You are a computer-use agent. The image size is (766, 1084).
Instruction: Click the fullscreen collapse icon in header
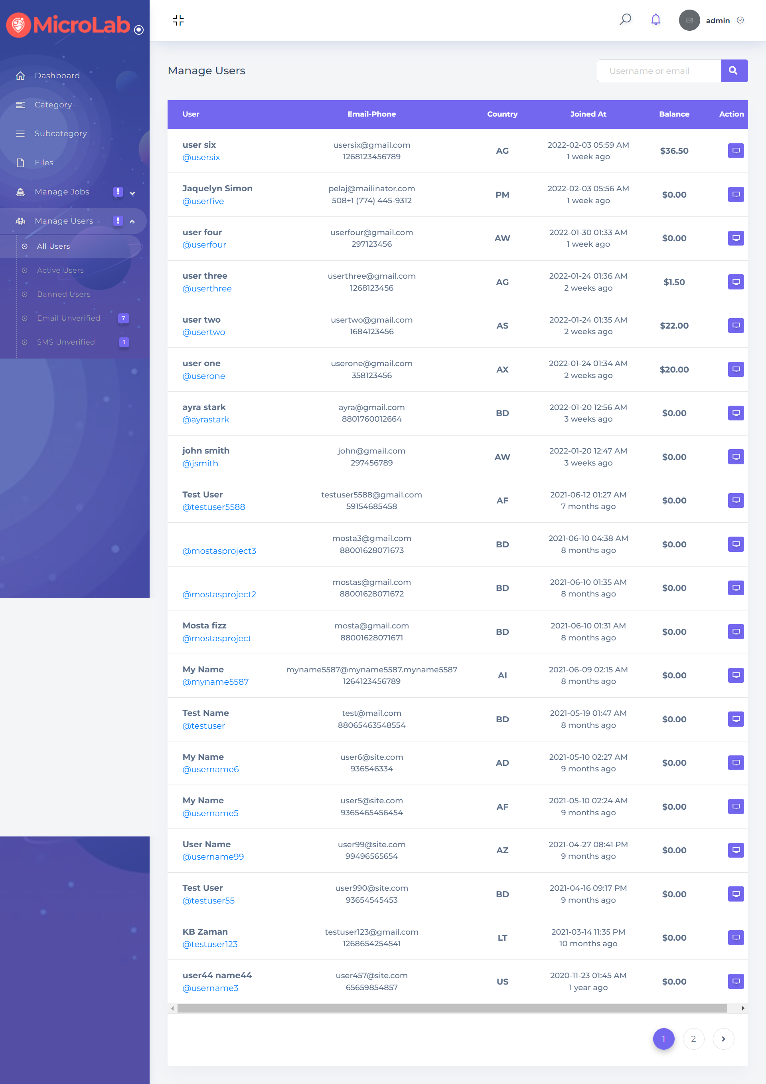(x=178, y=20)
